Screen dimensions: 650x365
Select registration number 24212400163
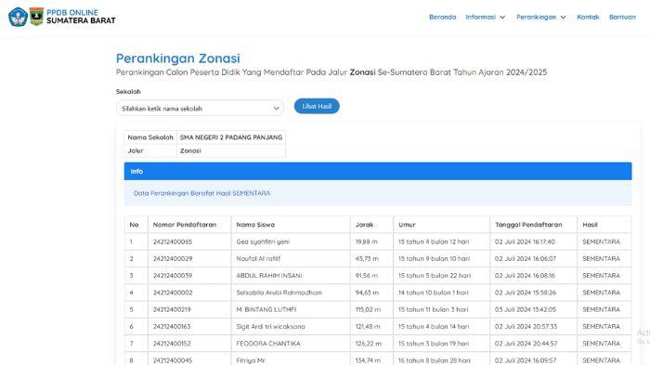tap(172, 327)
